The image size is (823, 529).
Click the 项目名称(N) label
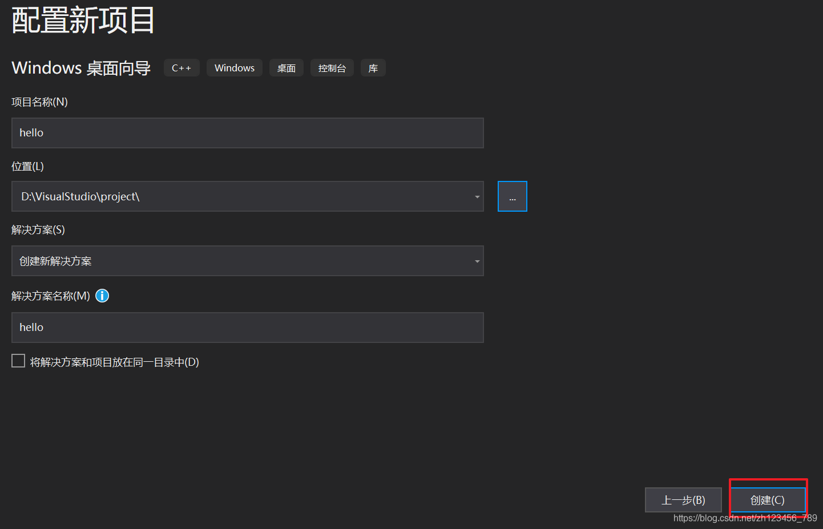pos(40,102)
